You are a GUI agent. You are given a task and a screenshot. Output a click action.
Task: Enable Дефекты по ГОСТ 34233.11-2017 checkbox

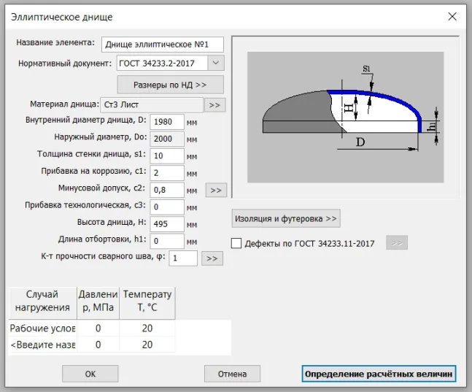click(x=236, y=244)
